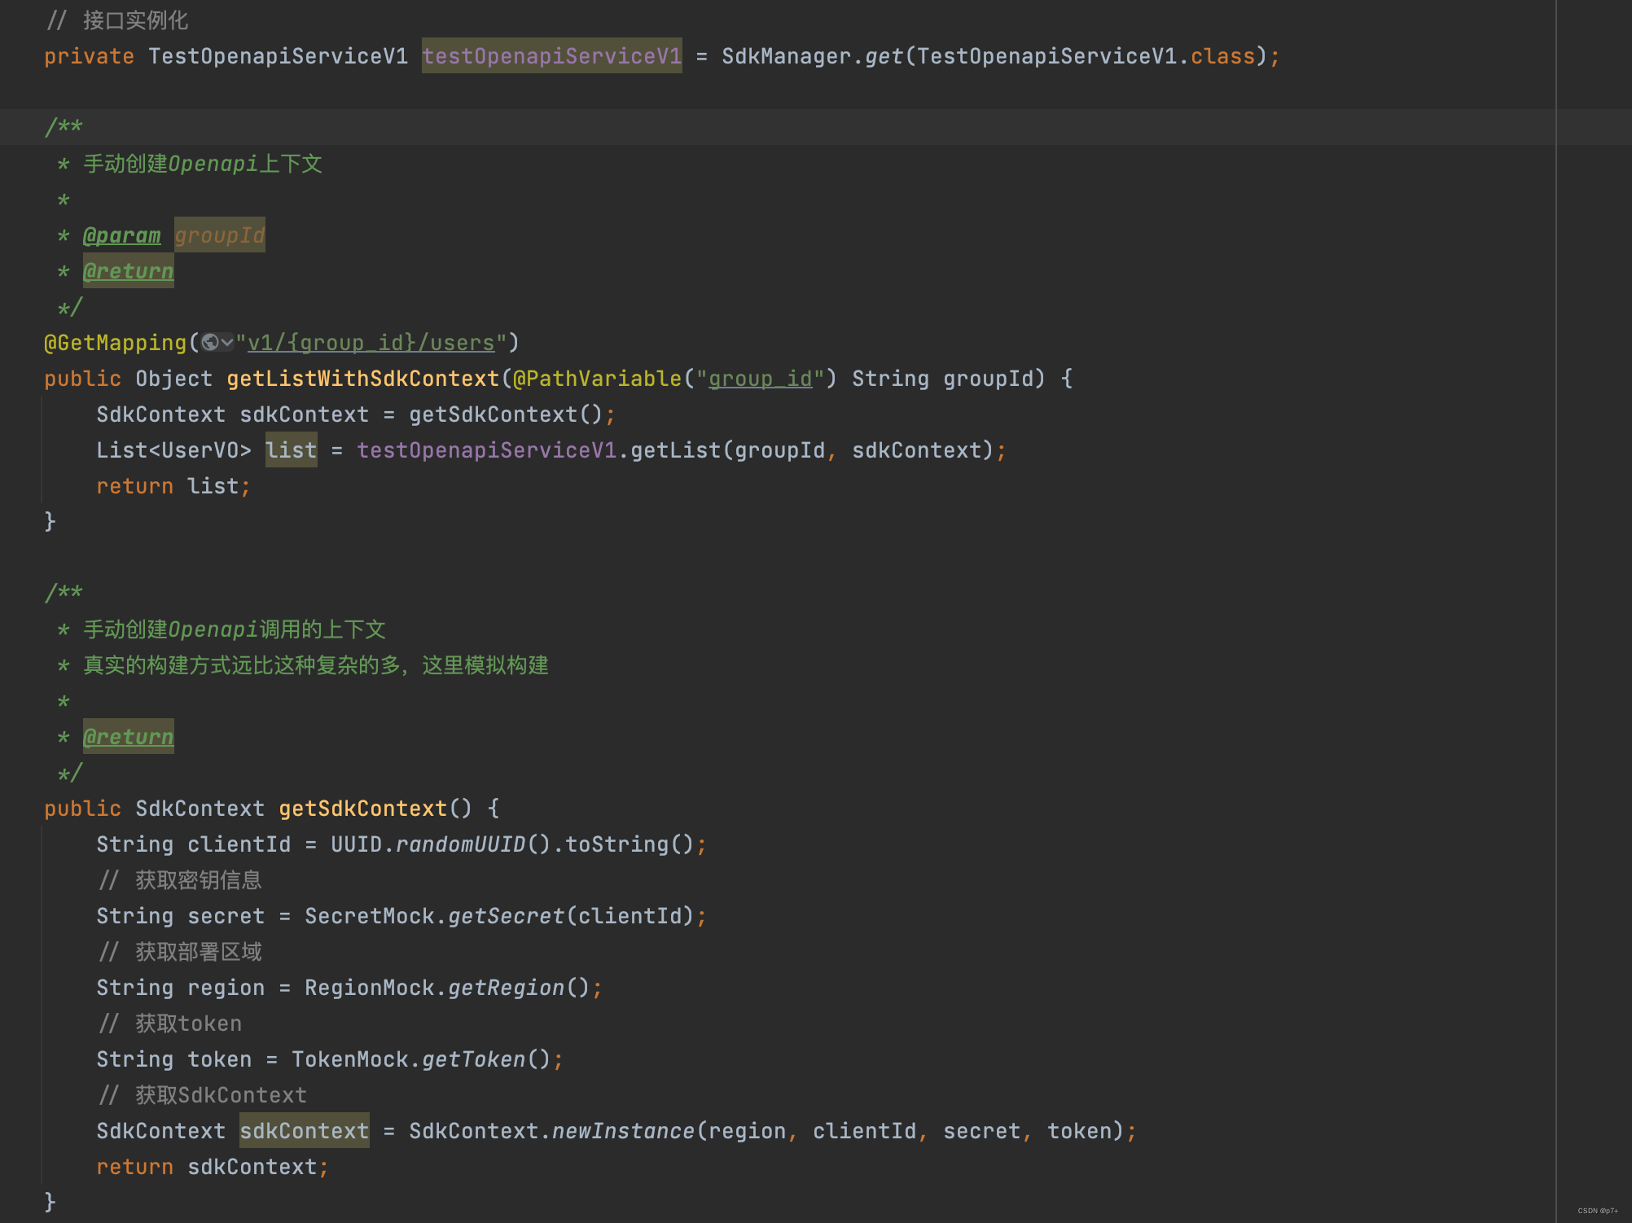Click the underlined group_id PathVariable string
This screenshot has width=1632, height=1223.
[760, 379]
